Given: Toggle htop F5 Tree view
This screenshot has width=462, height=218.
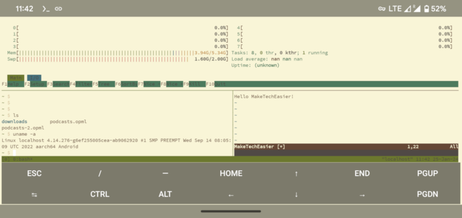Looking at the screenshot, I should [104, 84].
